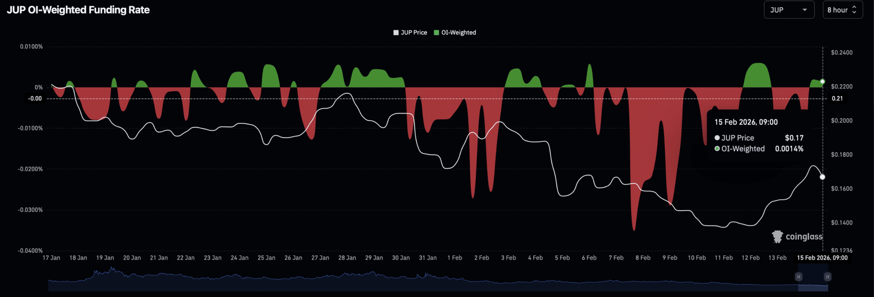Click up/down chevrons on the 8 hour selector
The height and width of the screenshot is (297, 874).
pos(854,10)
